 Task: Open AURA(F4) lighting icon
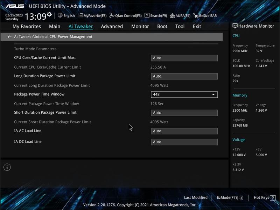[172, 15]
